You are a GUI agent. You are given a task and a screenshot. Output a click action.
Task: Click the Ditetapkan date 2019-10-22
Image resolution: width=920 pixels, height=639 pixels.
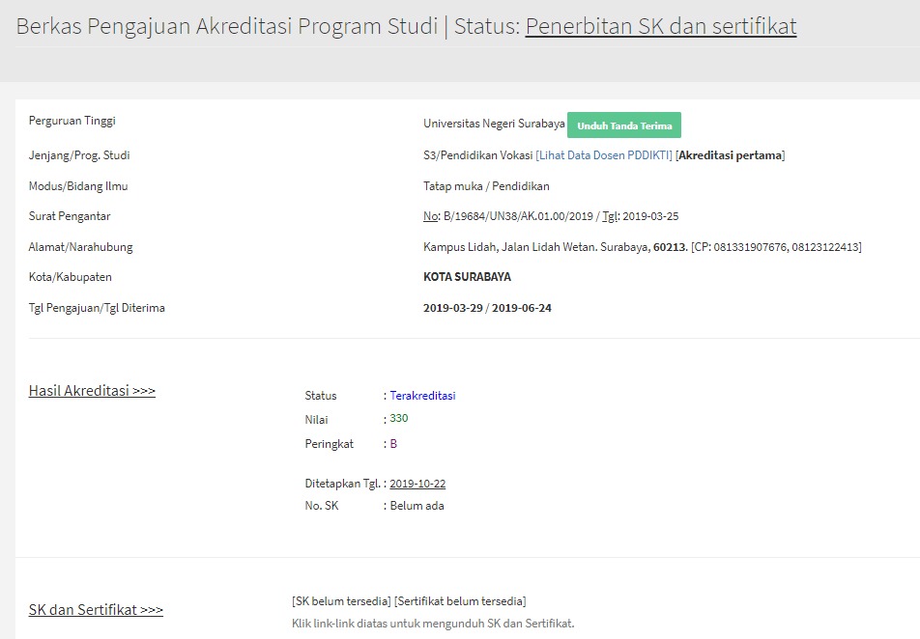tap(417, 484)
